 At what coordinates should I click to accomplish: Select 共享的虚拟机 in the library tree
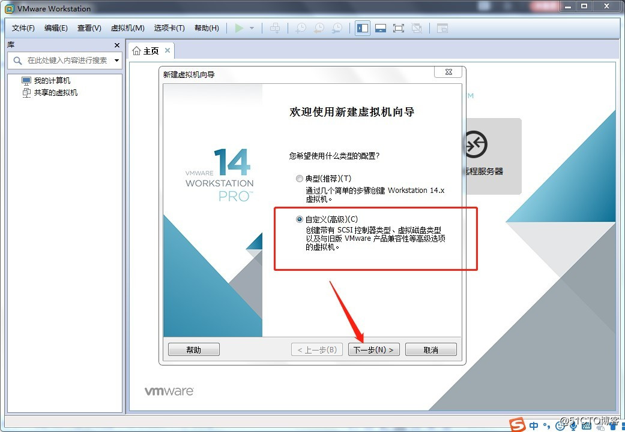tap(55, 93)
